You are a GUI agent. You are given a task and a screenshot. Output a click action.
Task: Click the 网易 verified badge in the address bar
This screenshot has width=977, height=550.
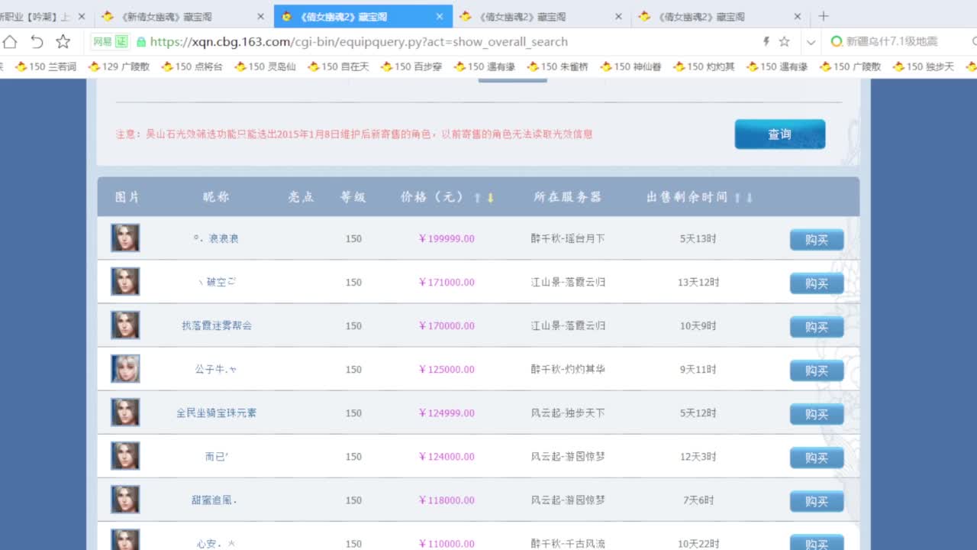tap(109, 42)
